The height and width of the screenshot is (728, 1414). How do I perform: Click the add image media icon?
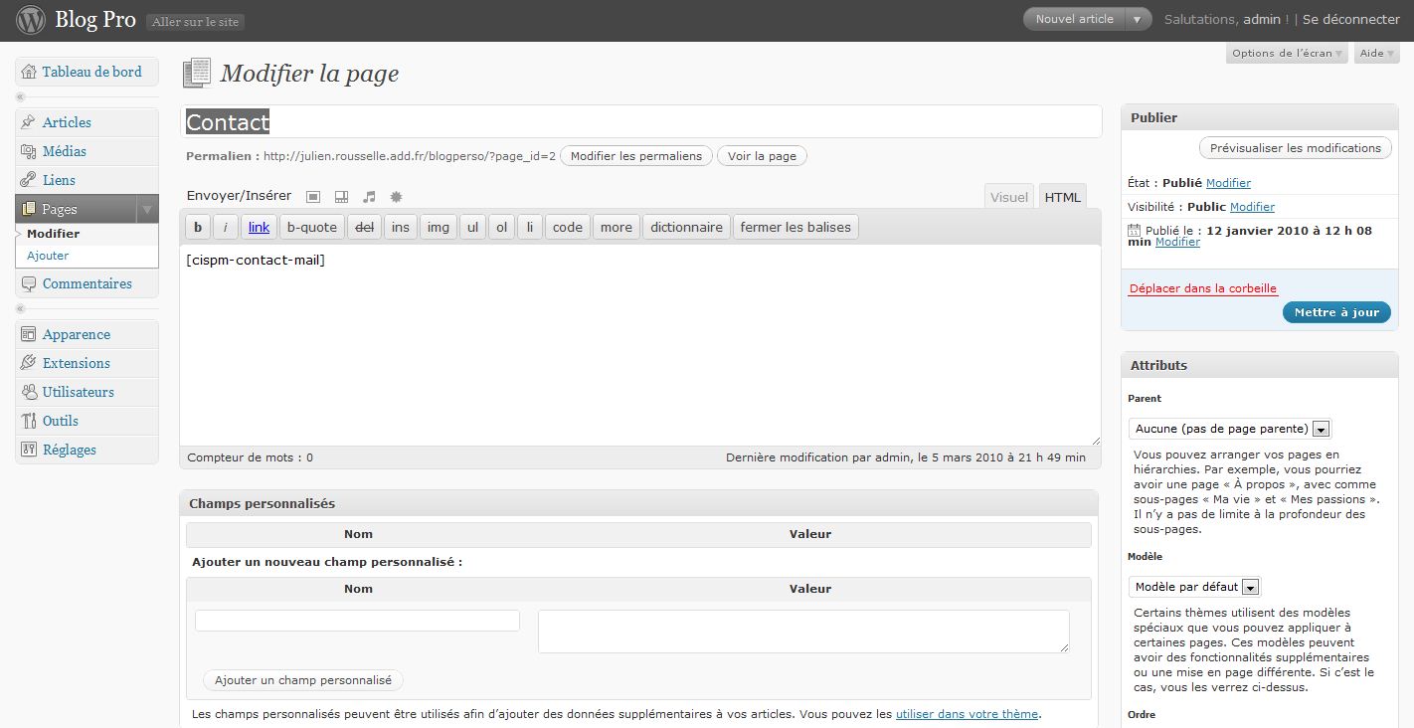(312, 197)
